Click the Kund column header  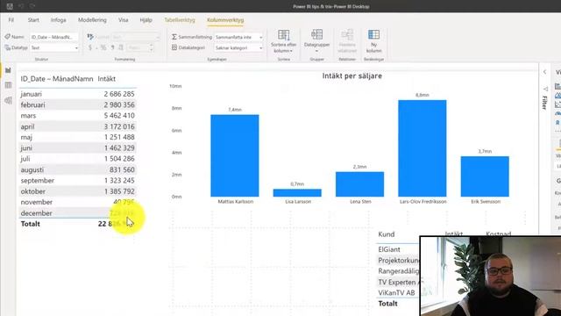tap(387, 234)
